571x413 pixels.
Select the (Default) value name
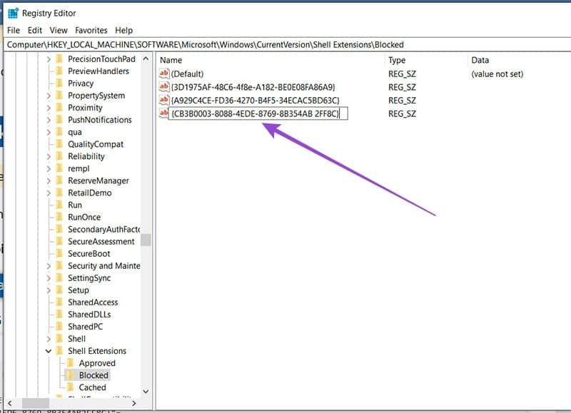(x=187, y=74)
